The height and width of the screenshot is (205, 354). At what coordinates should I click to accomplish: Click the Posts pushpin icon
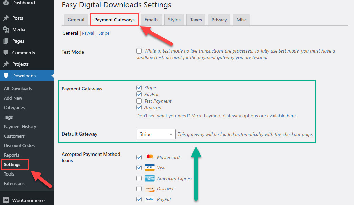(6, 18)
